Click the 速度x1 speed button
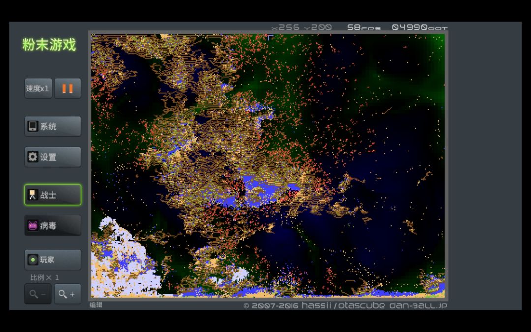531x332 pixels. pos(38,89)
